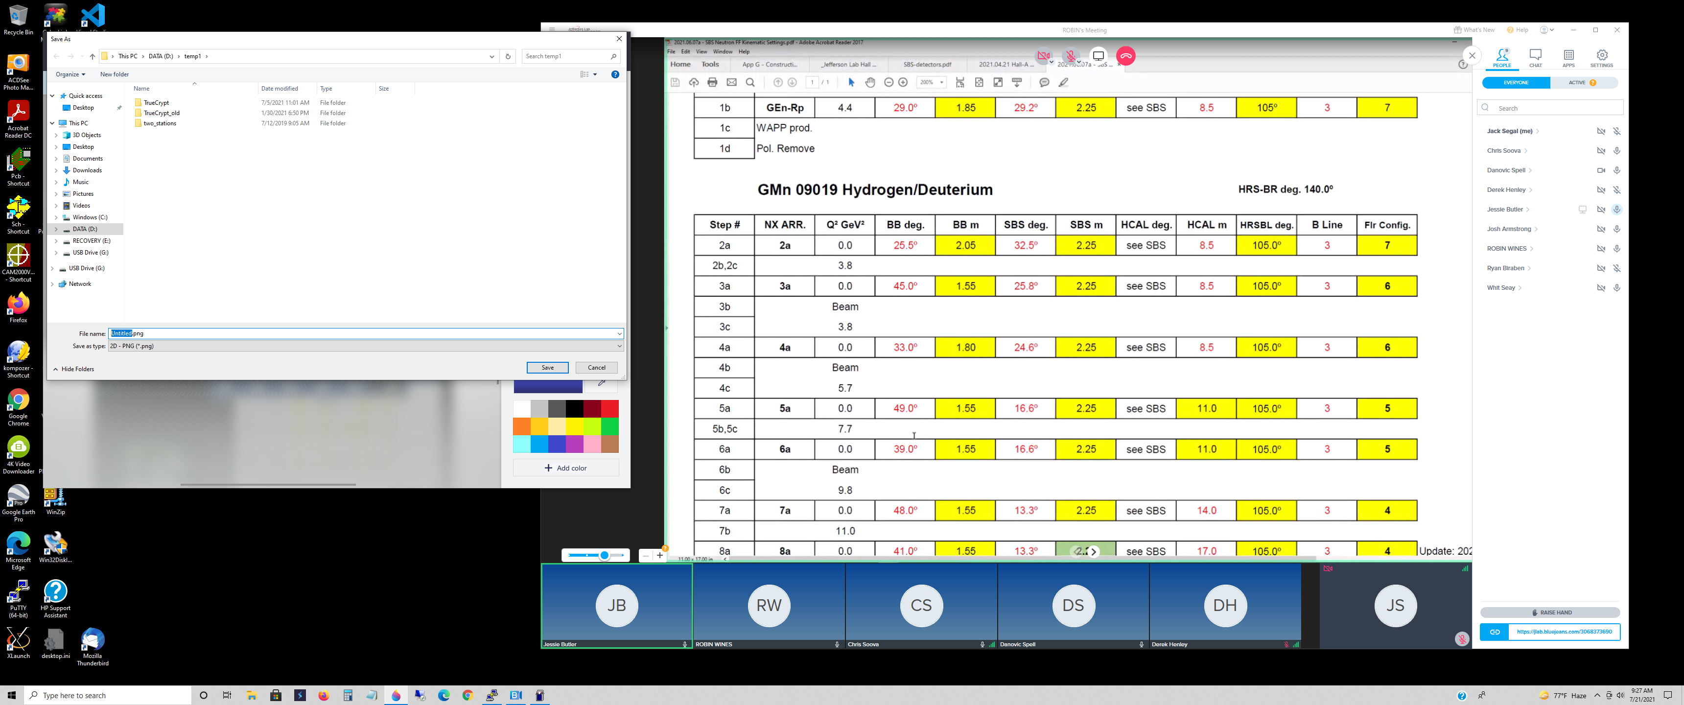This screenshot has height=705, width=1684.
Task: Click the Firefox icon on the taskbar
Action: click(x=324, y=695)
